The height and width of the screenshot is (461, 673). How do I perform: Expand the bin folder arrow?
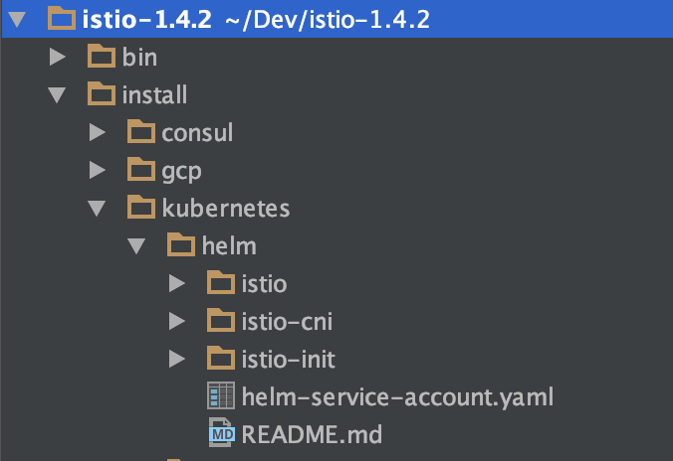58,58
